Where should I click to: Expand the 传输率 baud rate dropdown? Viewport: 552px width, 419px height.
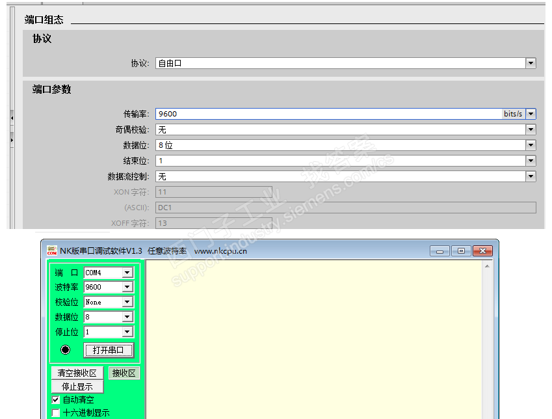point(531,114)
